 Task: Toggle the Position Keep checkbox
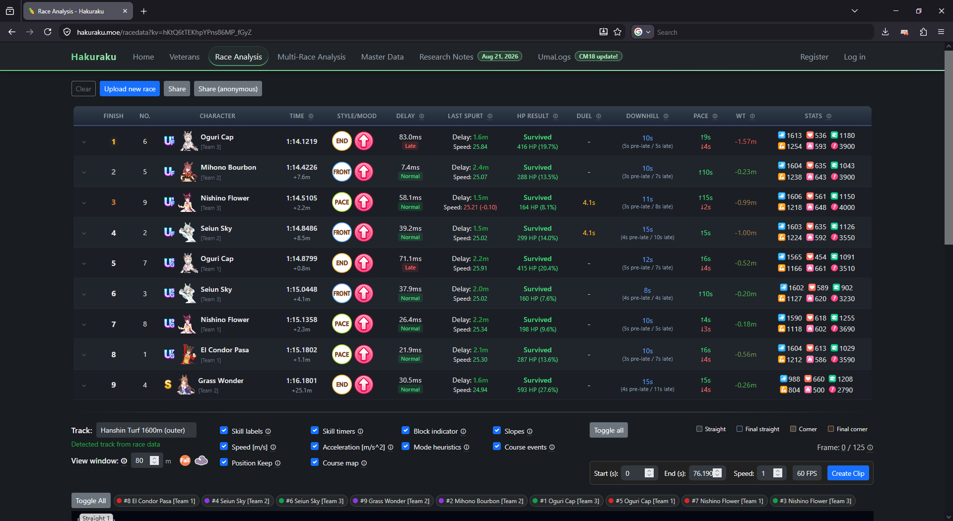click(224, 462)
